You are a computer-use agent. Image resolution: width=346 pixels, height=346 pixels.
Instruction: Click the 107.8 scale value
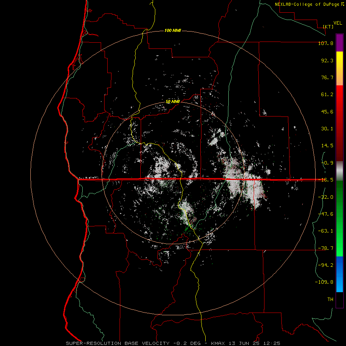(x=326, y=43)
